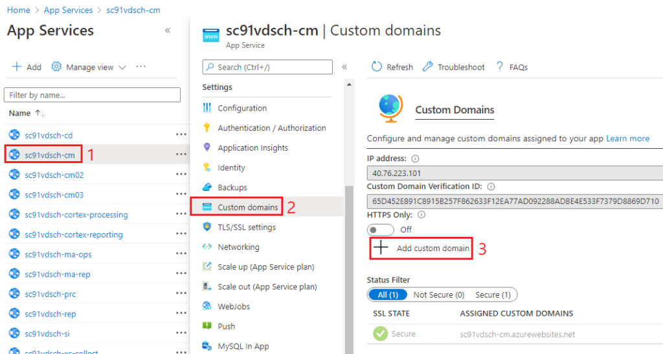This screenshot has height=354, width=663.
Task: Select the Secure (1) status filter
Action: pos(493,295)
